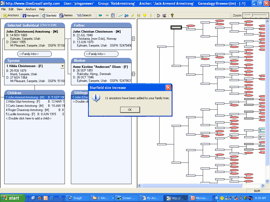Viewport: 270px width, 202px height.
Task: Click the Internet Explorer quick launch icon
Action: (52, 198)
